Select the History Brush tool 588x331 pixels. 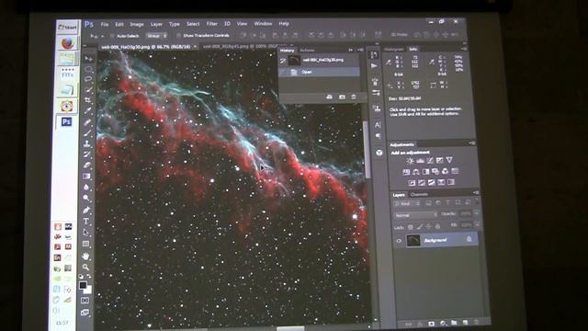(87, 154)
